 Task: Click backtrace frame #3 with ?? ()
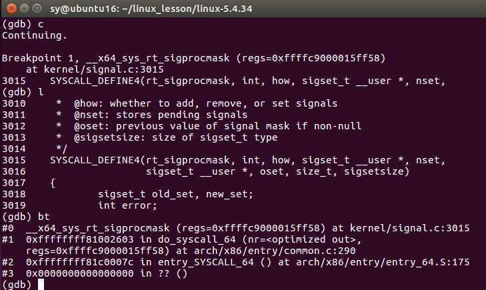[95, 273]
